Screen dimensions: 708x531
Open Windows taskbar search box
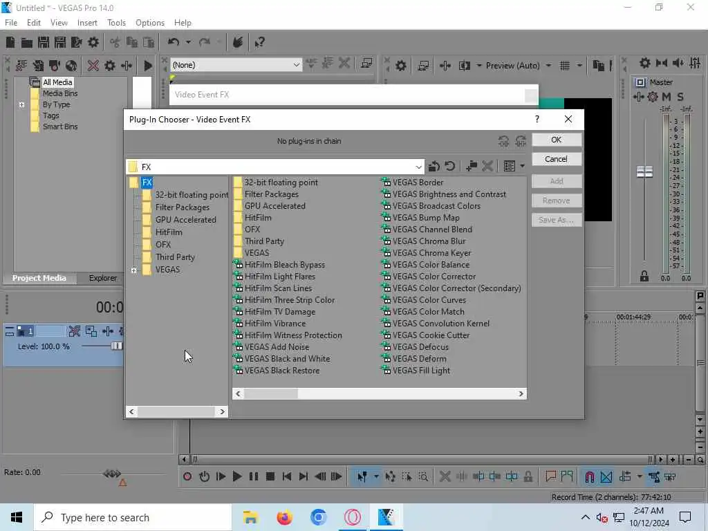tap(132, 517)
